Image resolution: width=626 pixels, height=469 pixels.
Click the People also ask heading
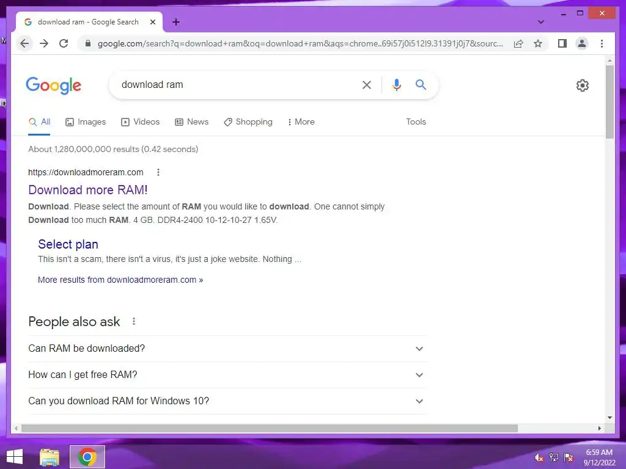click(x=74, y=321)
